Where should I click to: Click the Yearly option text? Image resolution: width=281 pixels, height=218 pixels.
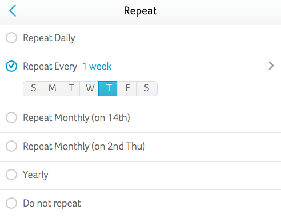(35, 175)
